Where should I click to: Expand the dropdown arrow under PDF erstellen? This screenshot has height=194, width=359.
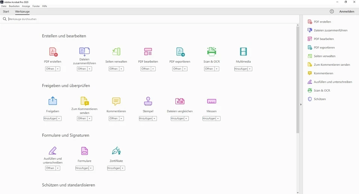(58, 69)
